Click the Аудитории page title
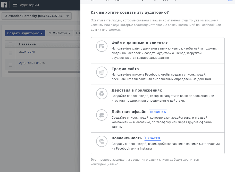Screen dimensions: 235x172 click(x=29, y=5)
